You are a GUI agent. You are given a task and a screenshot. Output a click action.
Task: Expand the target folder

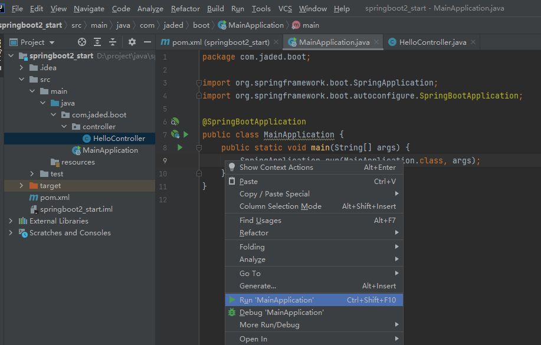[21, 186]
